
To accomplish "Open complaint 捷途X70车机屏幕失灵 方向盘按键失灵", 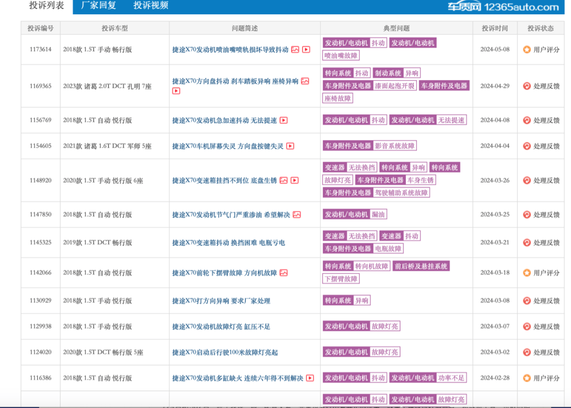I will [x=227, y=146].
